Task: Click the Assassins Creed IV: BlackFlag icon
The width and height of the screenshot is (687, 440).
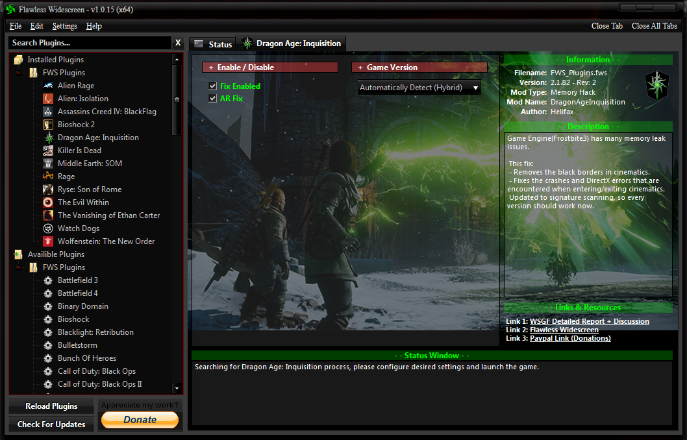Action: click(x=48, y=112)
